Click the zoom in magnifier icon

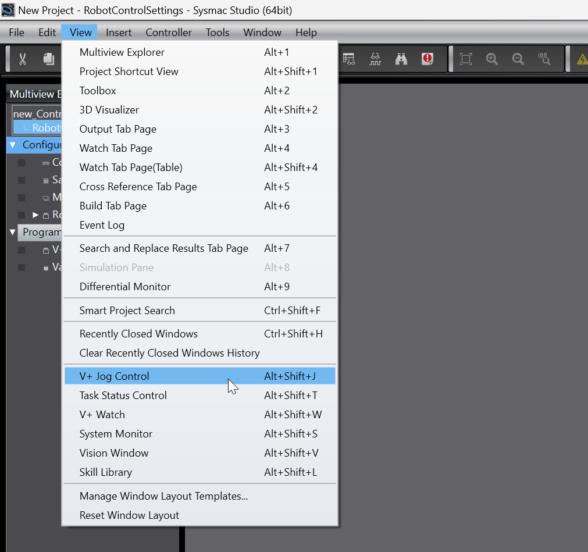click(492, 59)
